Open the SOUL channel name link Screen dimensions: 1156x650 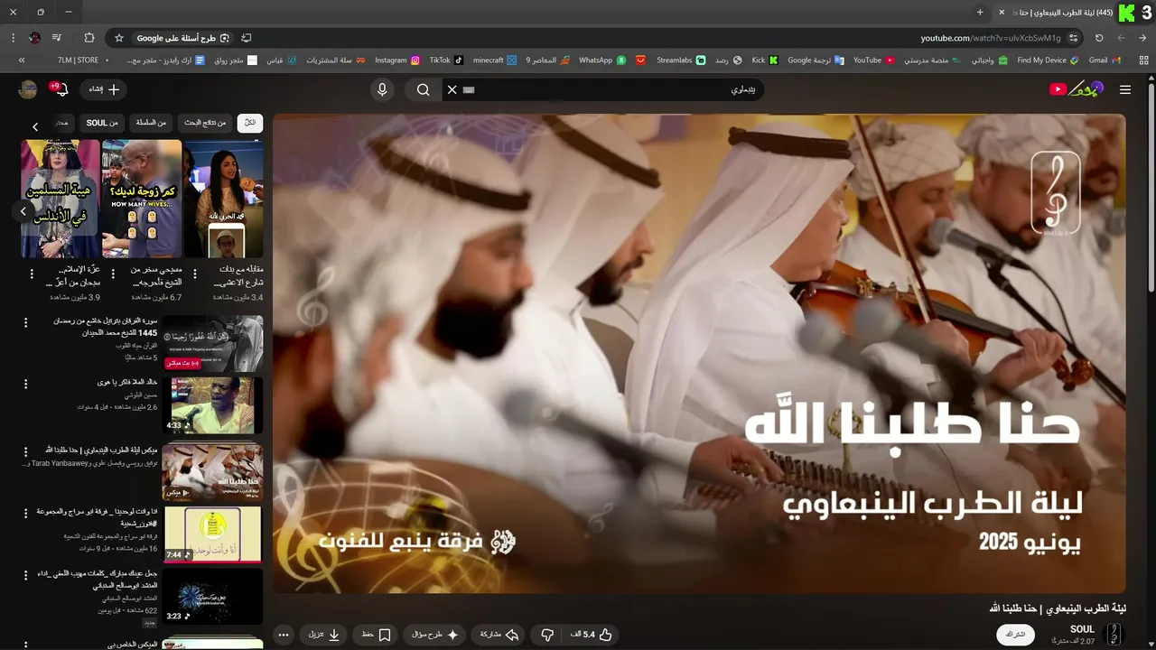[1082, 629]
